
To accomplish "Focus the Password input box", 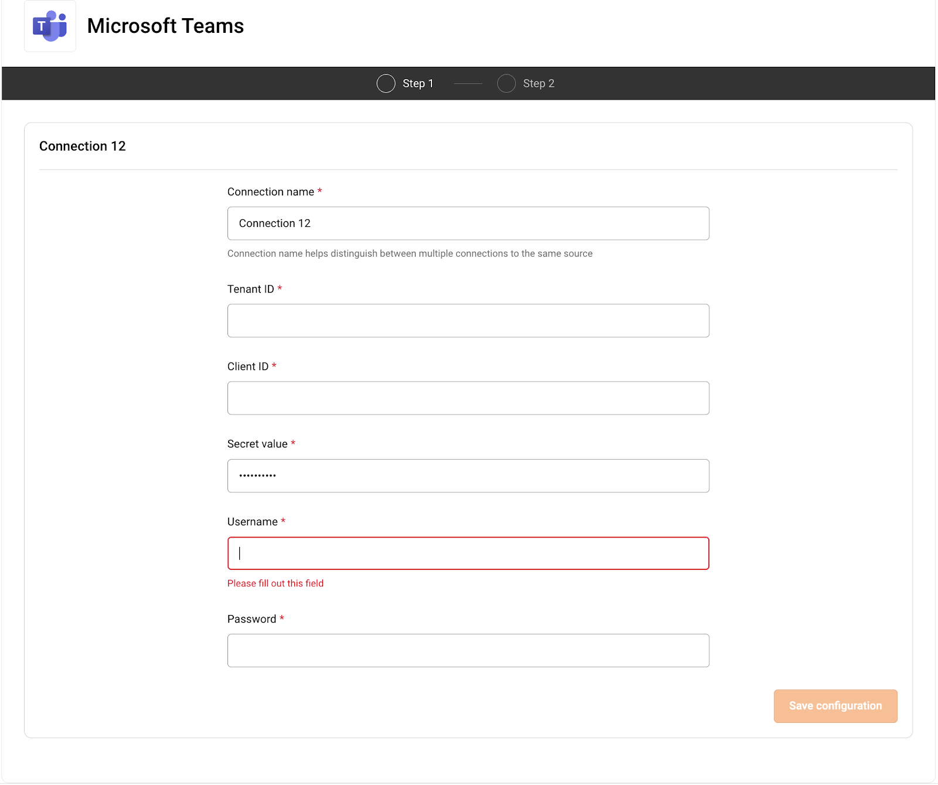I will point(468,650).
